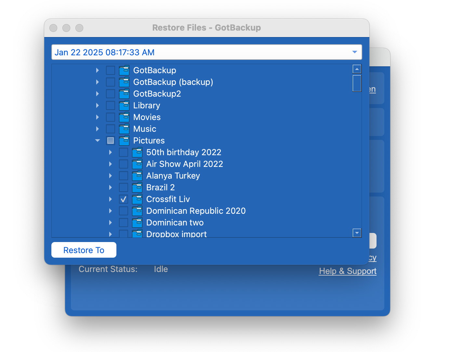Select the Library folder label
Image resolution: width=450 pixels, height=352 pixels.
(147, 105)
